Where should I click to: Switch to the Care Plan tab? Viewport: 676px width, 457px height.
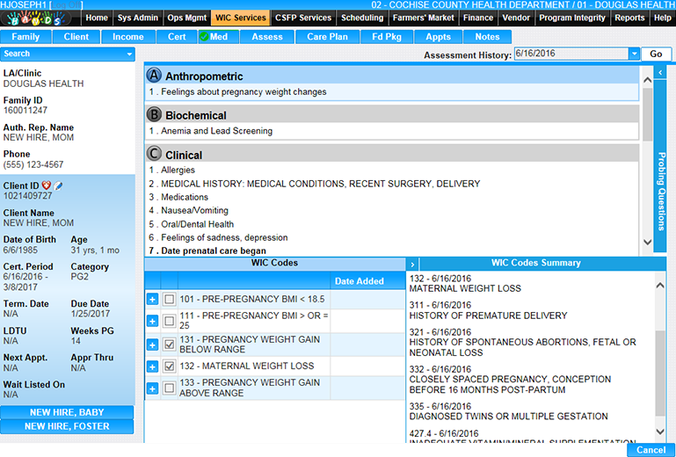tap(326, 37)
